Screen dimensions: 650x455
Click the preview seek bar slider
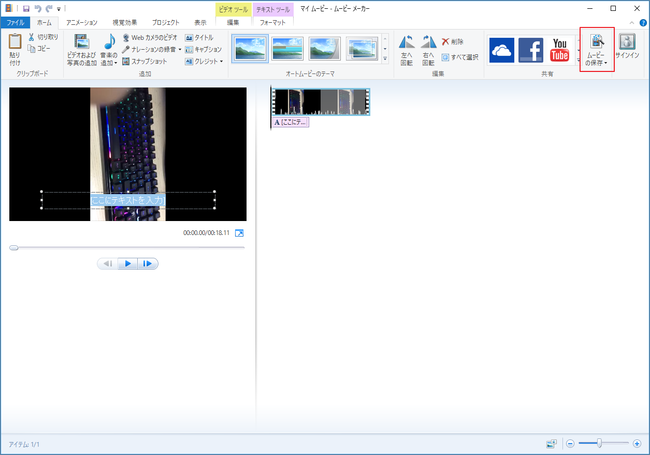tap(14, 248)
